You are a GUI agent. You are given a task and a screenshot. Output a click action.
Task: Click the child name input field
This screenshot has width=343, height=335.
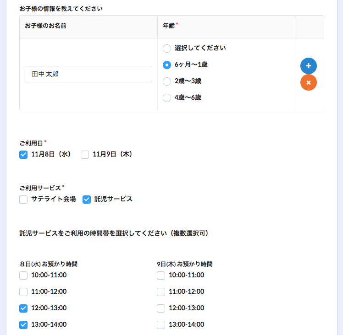click(x=88, y=74)
